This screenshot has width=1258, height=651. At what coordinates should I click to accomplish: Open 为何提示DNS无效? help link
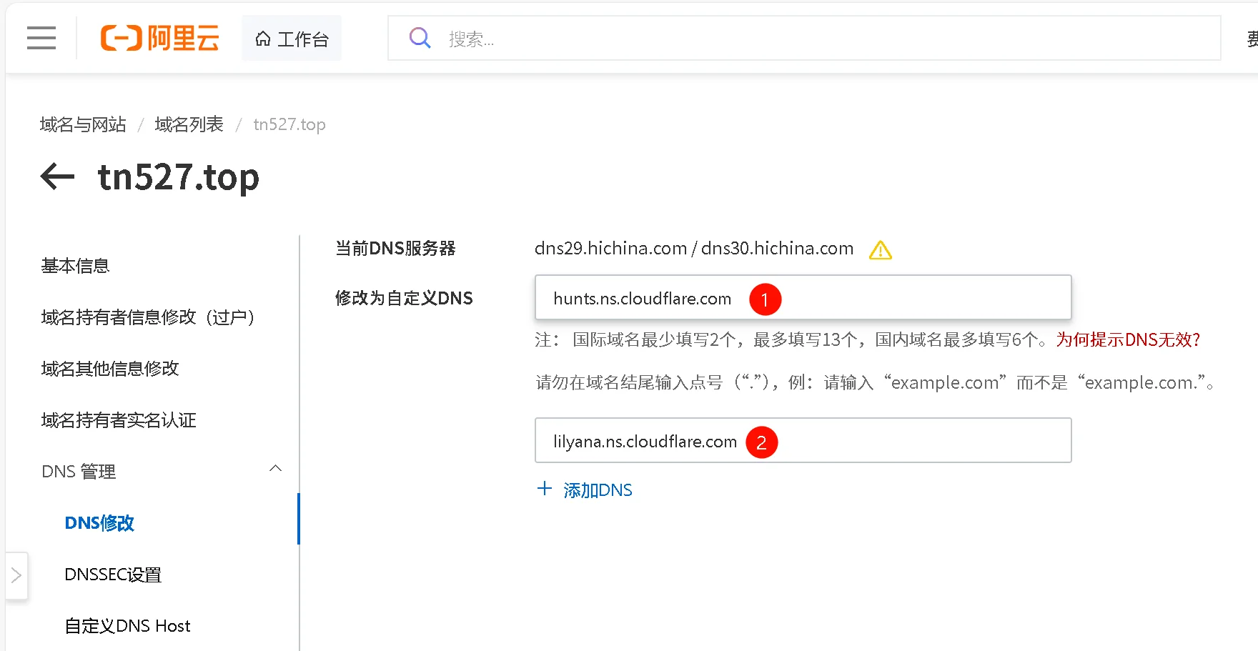click(1128, 340)
